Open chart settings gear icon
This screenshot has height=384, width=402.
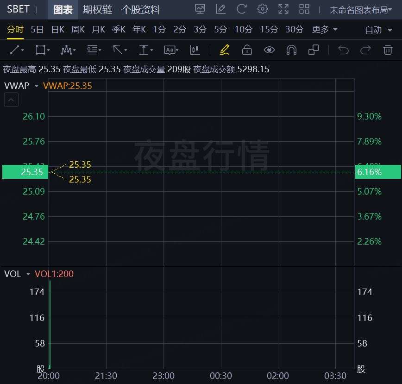[x=263, y=9]
